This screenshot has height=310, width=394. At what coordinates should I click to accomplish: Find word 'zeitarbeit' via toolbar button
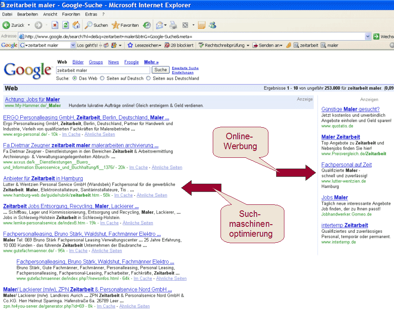pyautogui.click(x=306, y=45)
